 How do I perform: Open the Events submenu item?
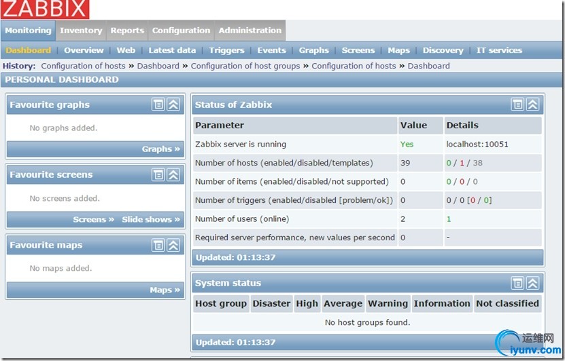click(x=271, y=50)
